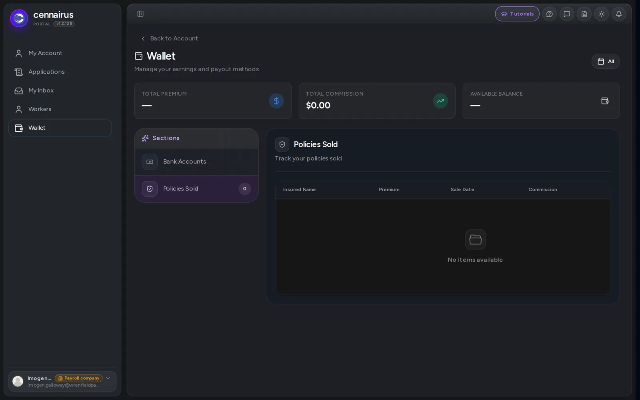Click the v1.0.129 version badge
Viewport: 640px width, 400px height.
(64, 24)
